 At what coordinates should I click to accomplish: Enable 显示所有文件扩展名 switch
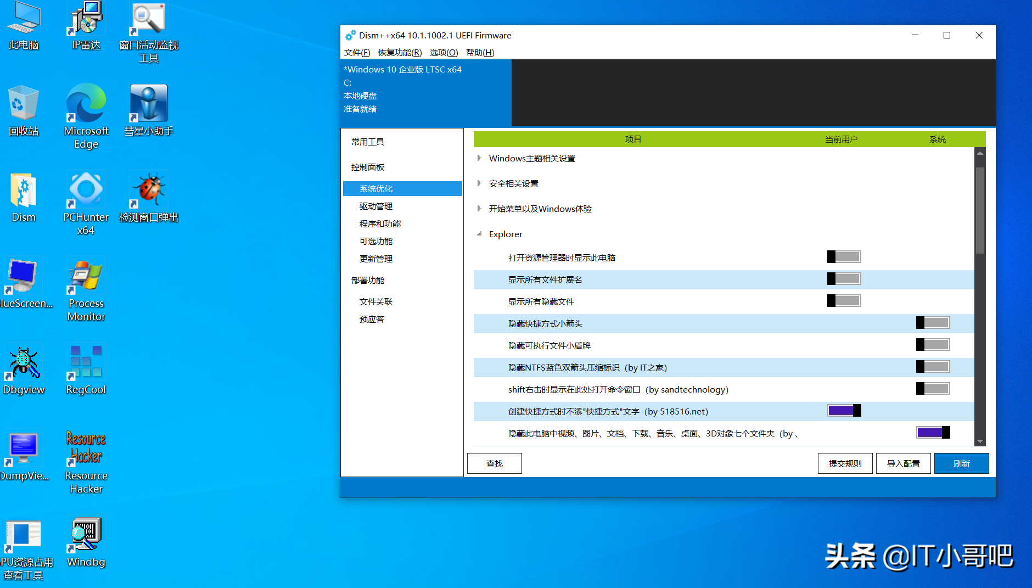pyautogui.click(x=844, y=279)
